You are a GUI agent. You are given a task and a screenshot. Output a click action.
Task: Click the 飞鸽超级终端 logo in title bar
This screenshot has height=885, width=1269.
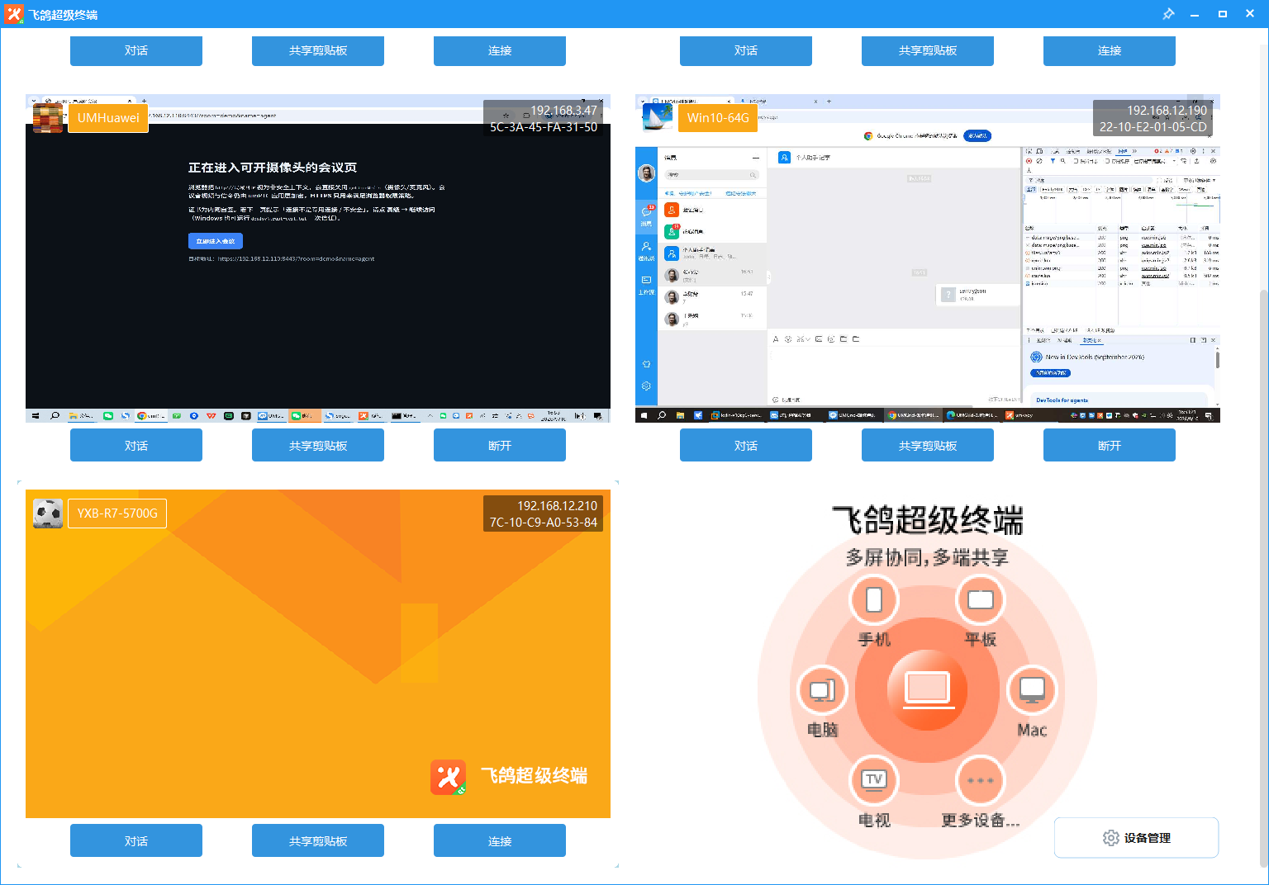coord(14,14)
